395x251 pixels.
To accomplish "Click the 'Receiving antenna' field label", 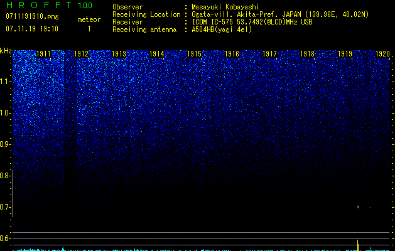I will [x=144, y=29].
